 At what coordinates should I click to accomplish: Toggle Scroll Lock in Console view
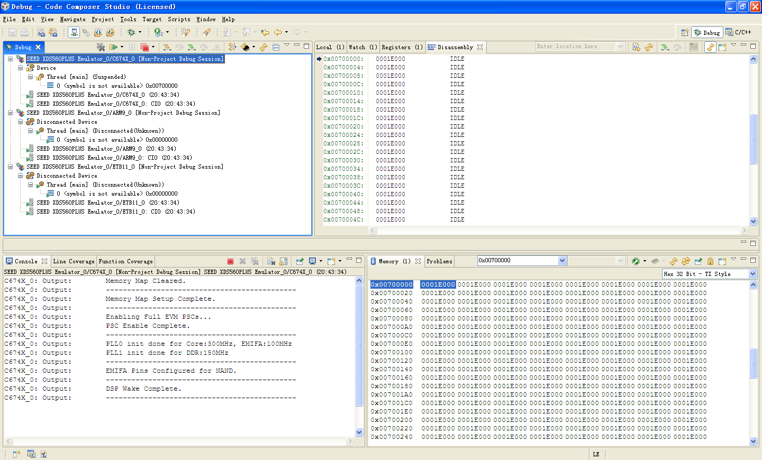(283, 261)
